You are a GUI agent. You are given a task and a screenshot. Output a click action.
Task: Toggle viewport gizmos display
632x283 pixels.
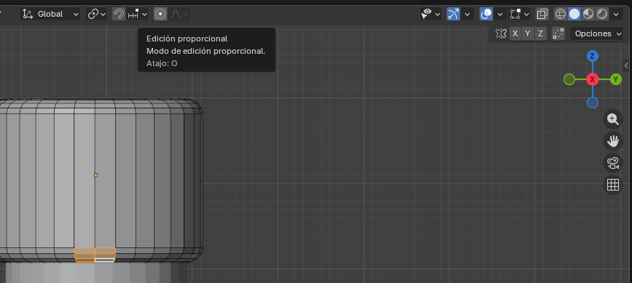coord(453,14)
